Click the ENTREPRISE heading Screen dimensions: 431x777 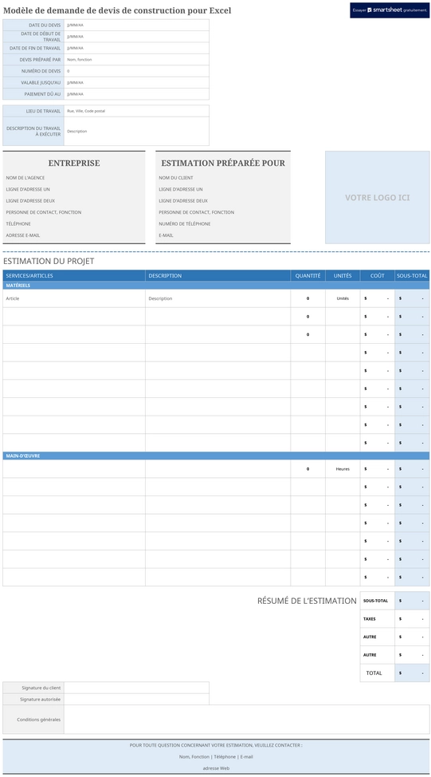click(74, 163)
